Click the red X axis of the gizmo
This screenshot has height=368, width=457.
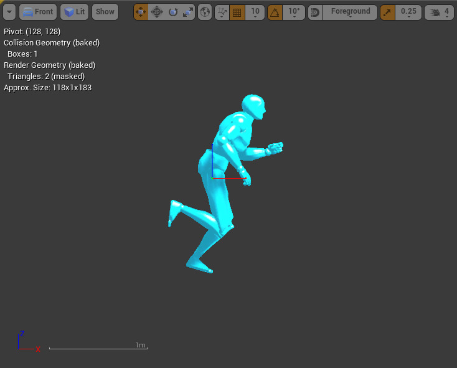point(230,178)
